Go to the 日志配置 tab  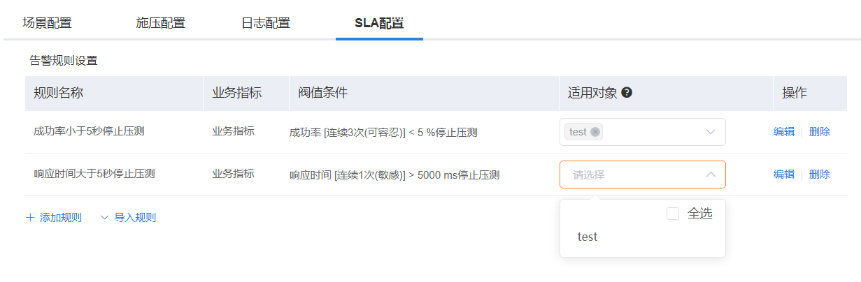coord(266,23)
